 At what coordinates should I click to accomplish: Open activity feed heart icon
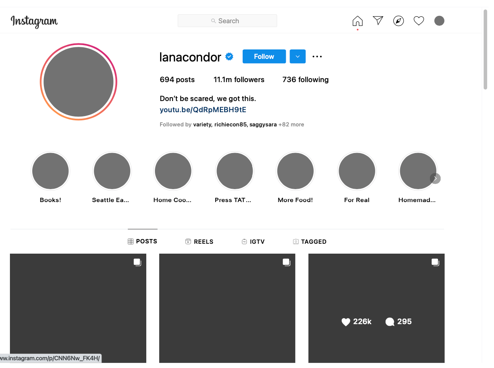click(419, 21)
